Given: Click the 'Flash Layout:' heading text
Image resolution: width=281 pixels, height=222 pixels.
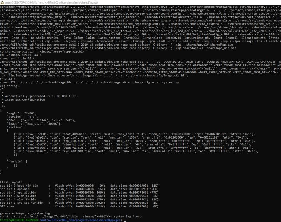Looking at the screenshot, I should [x=11, y=182].
